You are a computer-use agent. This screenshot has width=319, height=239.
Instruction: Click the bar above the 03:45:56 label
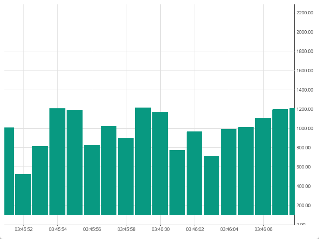tap(92, 180)
